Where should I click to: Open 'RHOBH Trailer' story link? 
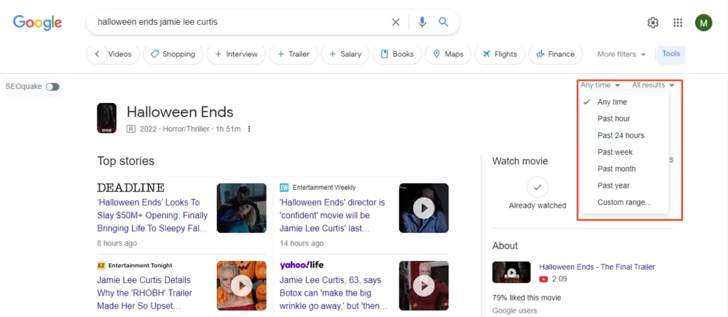[x=144, y=293]
